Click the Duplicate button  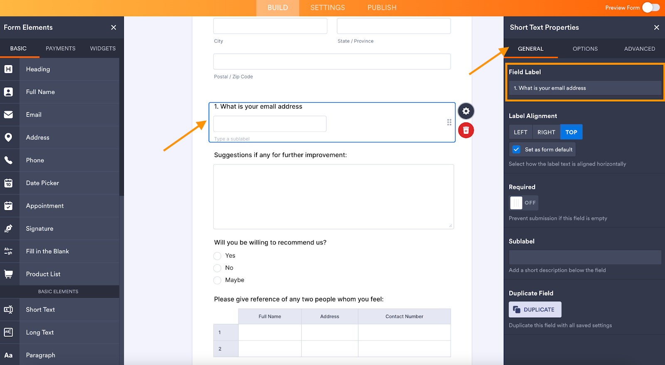[535, 310]
